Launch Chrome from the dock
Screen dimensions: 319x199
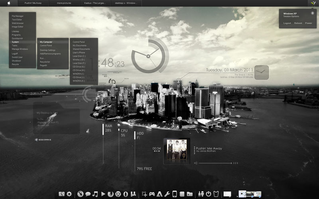pyautogui.click(x=118, y=194)
